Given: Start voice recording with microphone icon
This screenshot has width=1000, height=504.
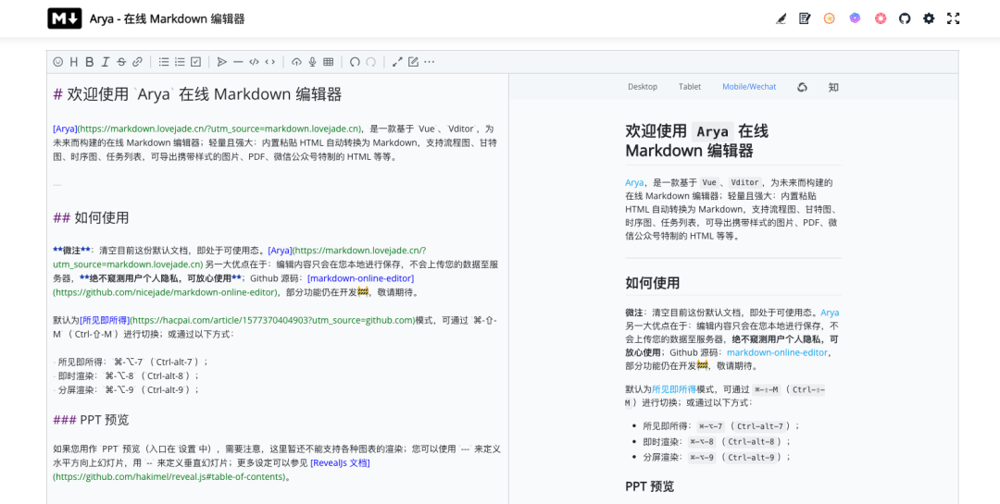Looking at the screenshot, I should (313, 62).
